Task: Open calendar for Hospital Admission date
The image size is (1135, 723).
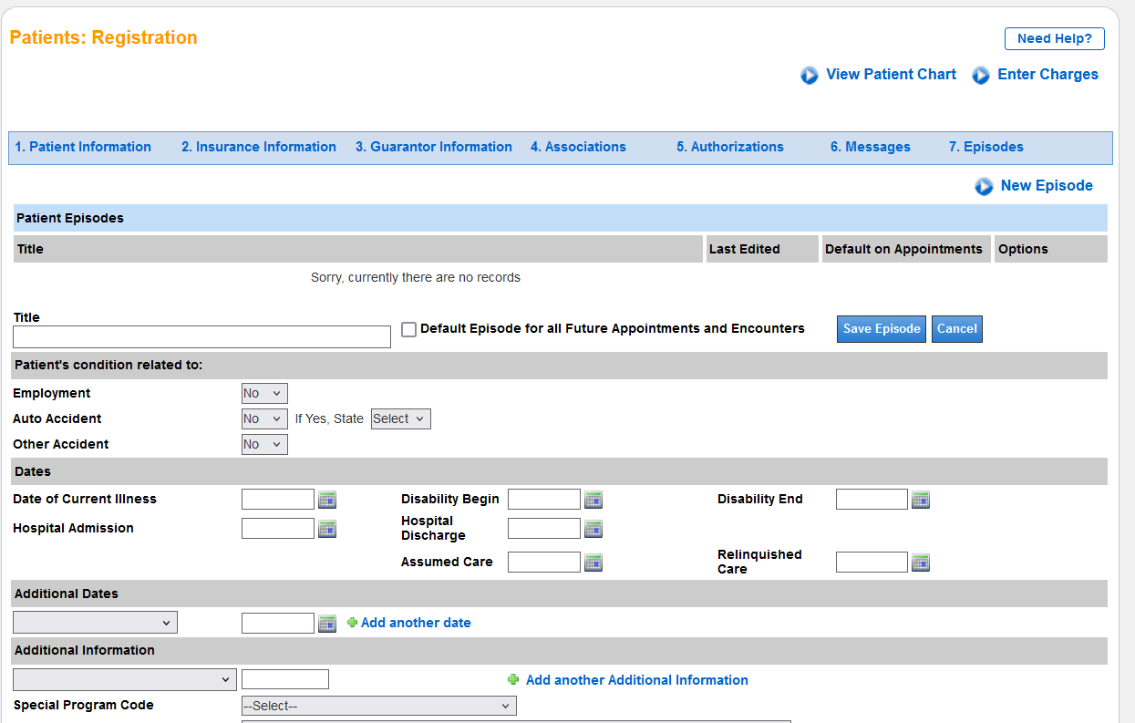Action: point(327,529)
